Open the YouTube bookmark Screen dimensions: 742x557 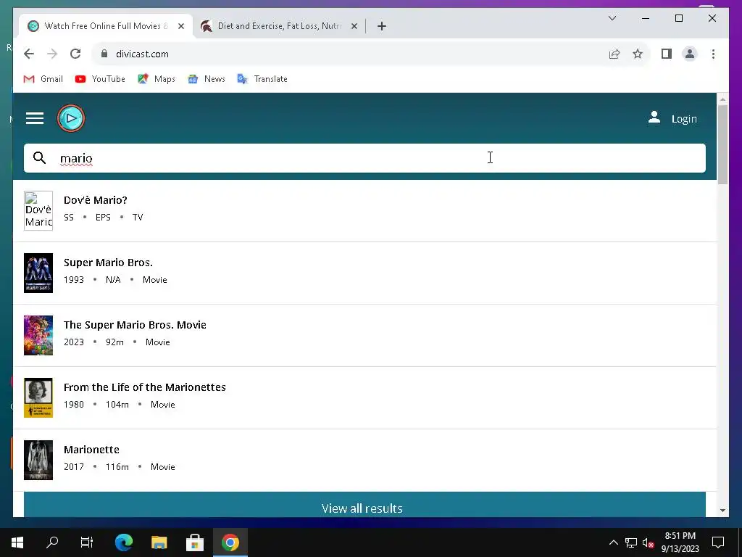point(100,79)
